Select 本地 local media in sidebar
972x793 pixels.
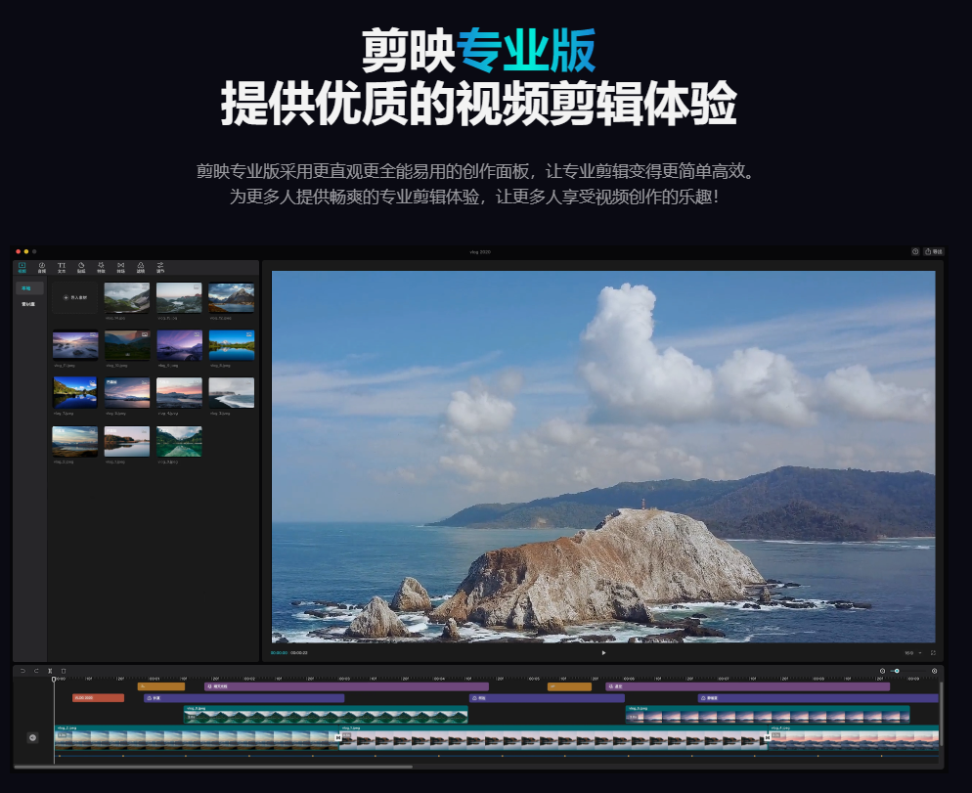tap(29, 288)
